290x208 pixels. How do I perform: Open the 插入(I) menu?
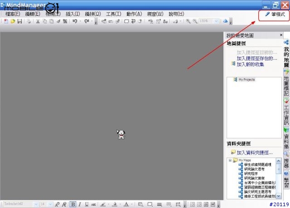point(73,14)
